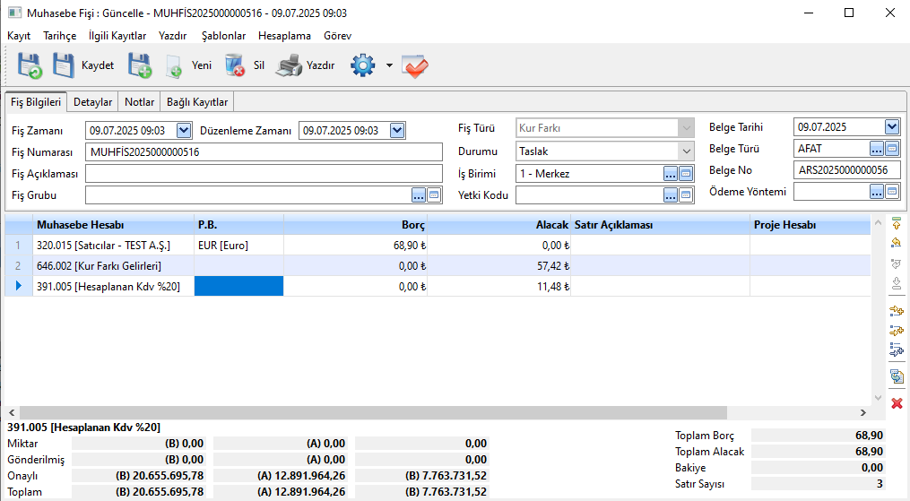The height and width of the screenshot is (501, 910).
Task: Switch to the Bağlı Kayıtlar tab
Action: pyautogui.click(x=196, y=102)
